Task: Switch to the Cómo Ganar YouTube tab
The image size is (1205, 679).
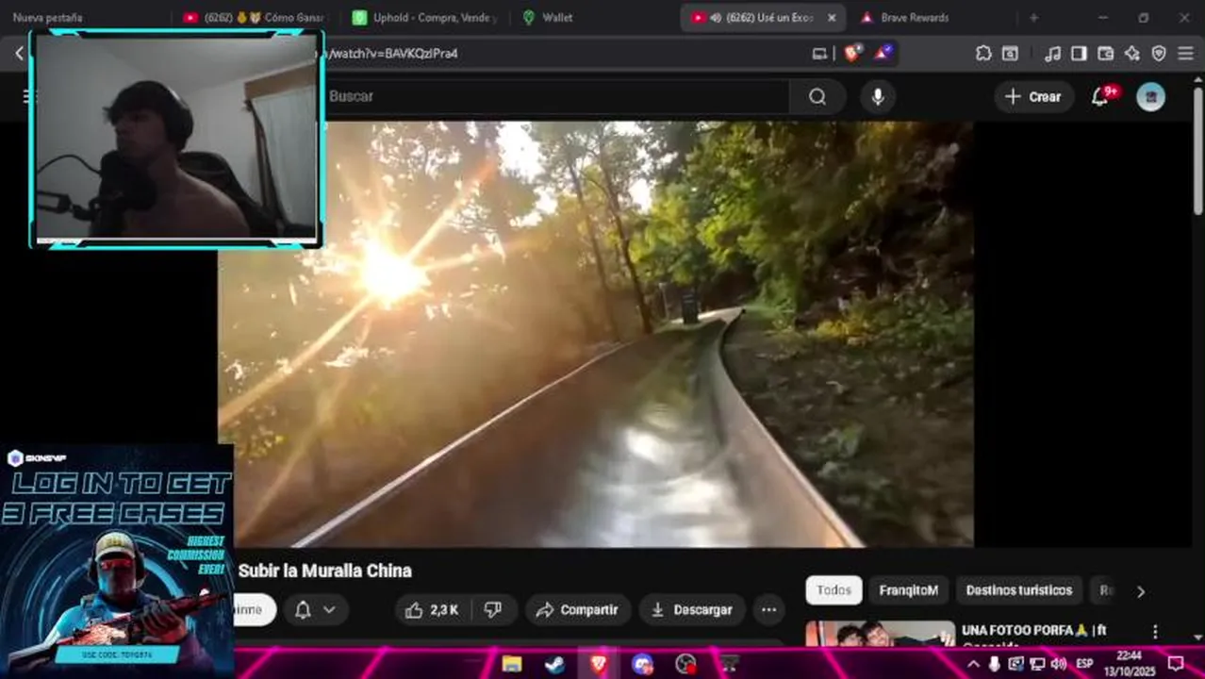Action: (255, 18)
